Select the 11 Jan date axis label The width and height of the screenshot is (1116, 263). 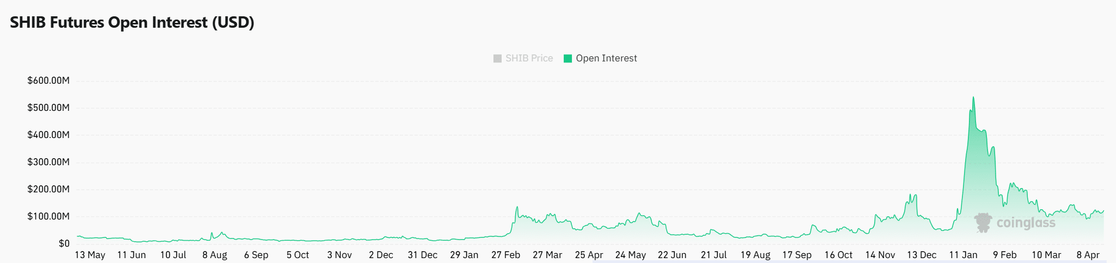[963, 255]
